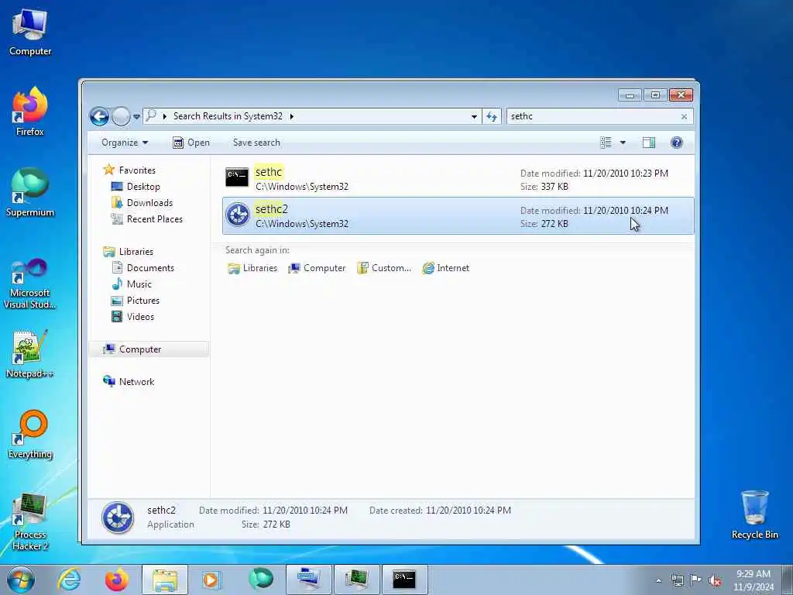Select the Everything desktop shortcut

(x=30, y=435)
